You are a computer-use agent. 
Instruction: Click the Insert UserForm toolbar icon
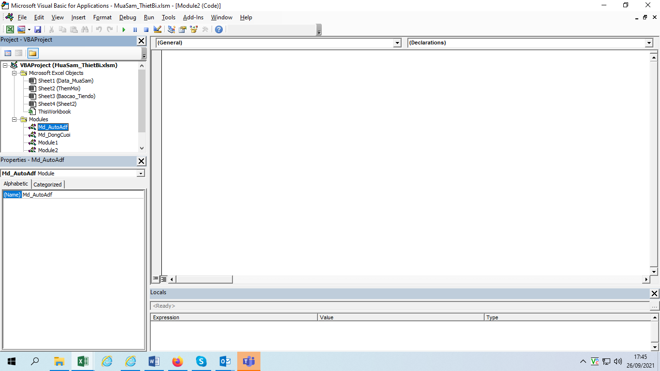coord(21,29)
